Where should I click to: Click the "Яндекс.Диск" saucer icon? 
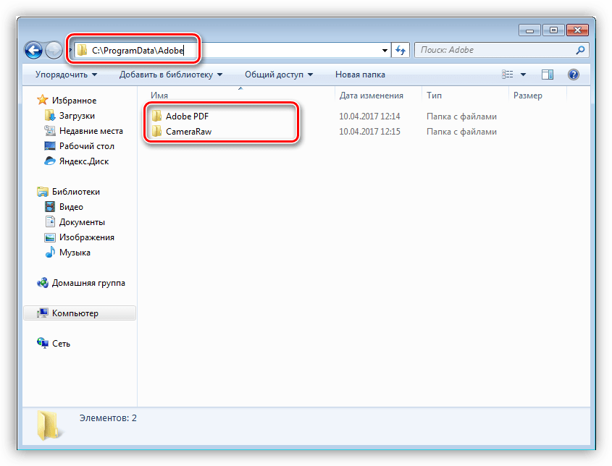pyautogui.click(x=49, y=161)
